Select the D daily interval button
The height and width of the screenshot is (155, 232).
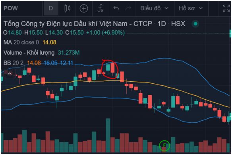coord(50,8)
